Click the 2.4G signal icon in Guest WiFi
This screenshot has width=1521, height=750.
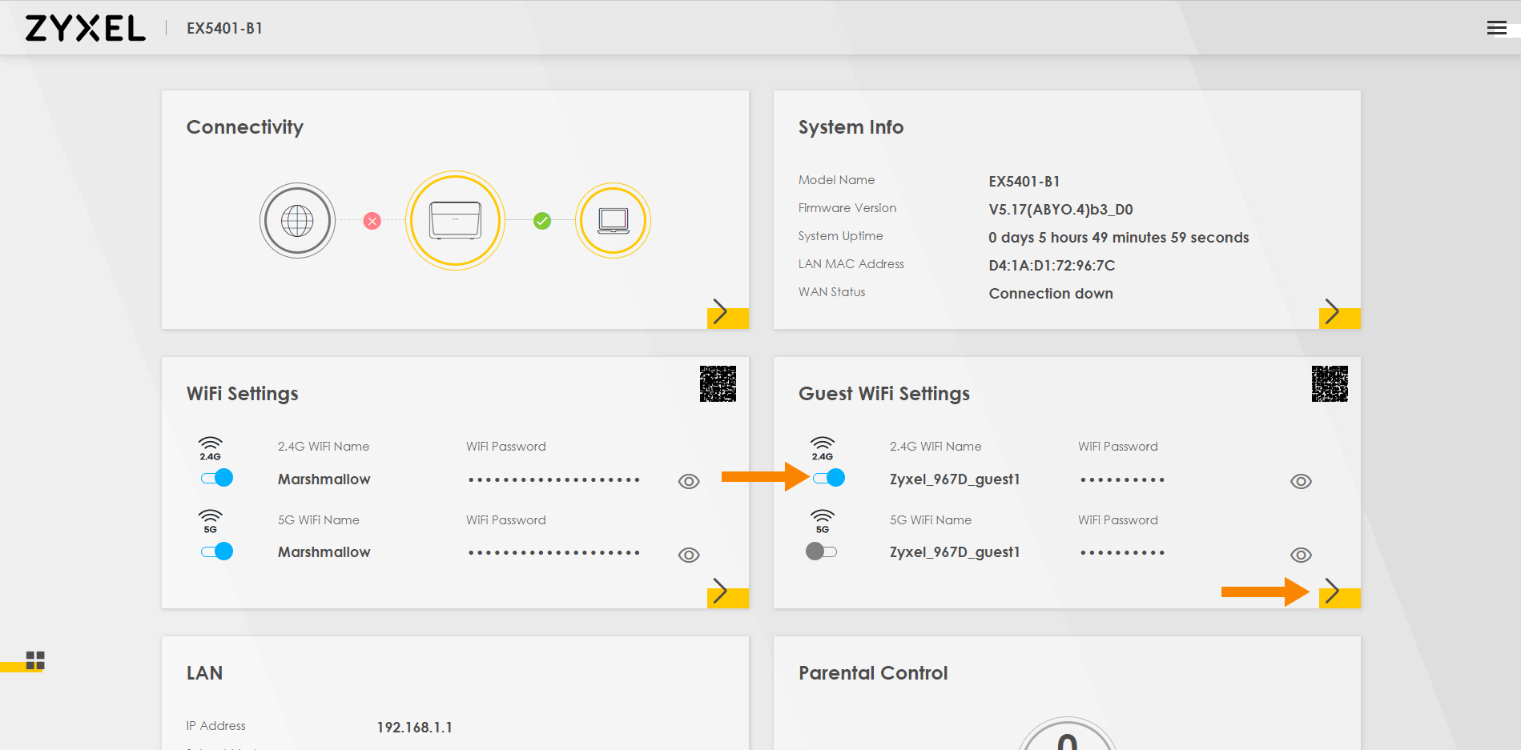[823, 448]
